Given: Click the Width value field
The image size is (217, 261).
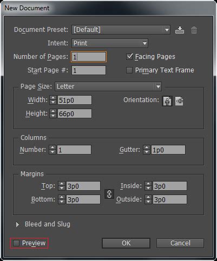Looking at the screenshot, I should click(75, 100).
